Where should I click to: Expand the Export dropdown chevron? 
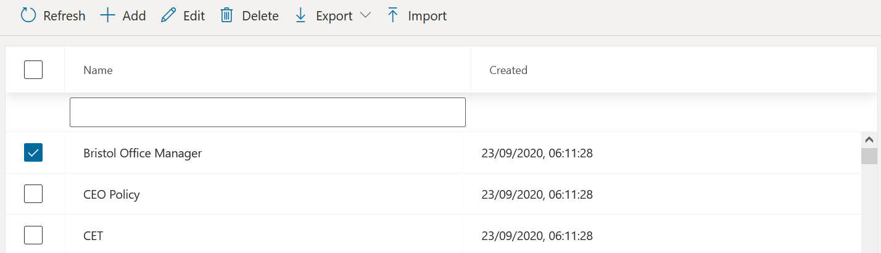pyautogui.click(x=365, y=15)
